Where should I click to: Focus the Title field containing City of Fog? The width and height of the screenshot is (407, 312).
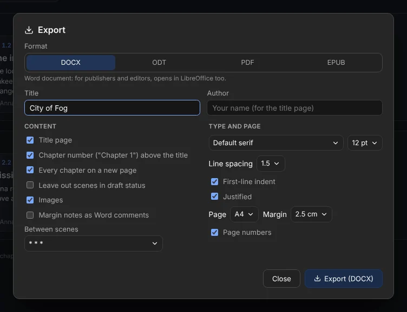[x=112, y=108]
